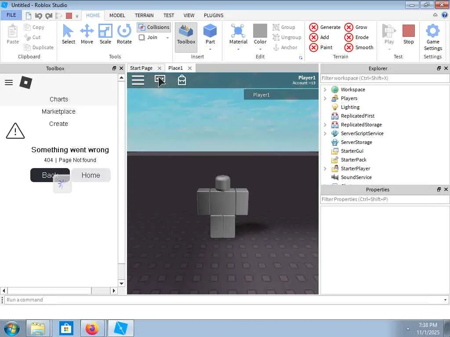
Task: Open the Color dropdown arrow
Action: [260, 49]
